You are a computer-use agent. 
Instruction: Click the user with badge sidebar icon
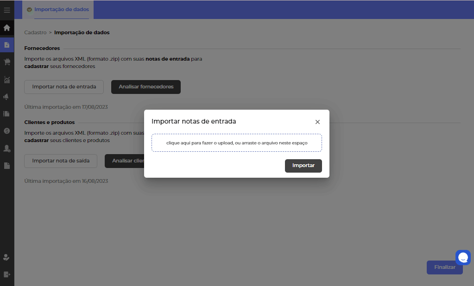[7, 149]
